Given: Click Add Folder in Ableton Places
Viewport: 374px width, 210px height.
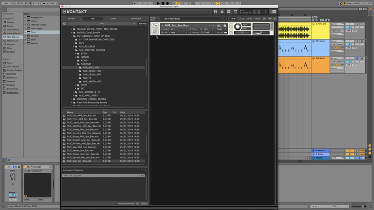Looking at the screenshot, I should pos(13,92).
